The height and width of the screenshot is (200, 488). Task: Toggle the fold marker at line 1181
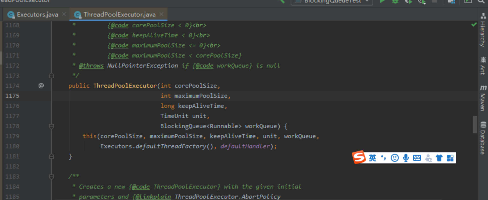coord(51,156)
